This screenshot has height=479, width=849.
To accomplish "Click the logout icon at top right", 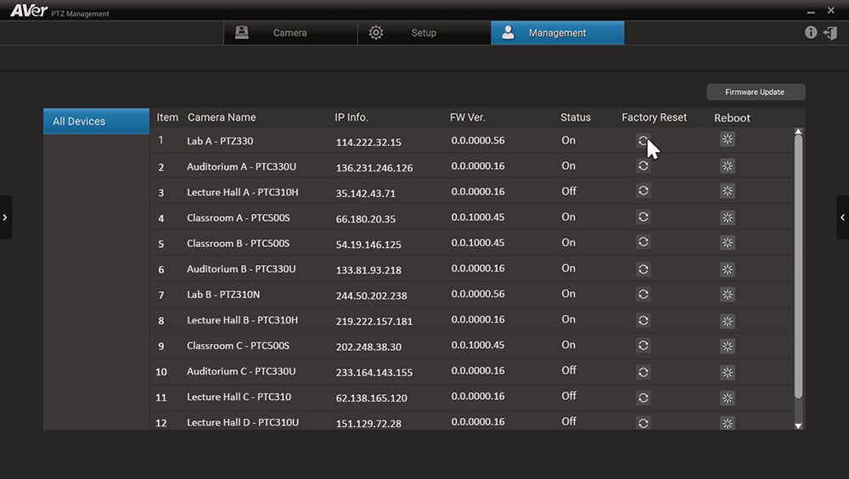I will pyautogui.click(x=830, y=32).
